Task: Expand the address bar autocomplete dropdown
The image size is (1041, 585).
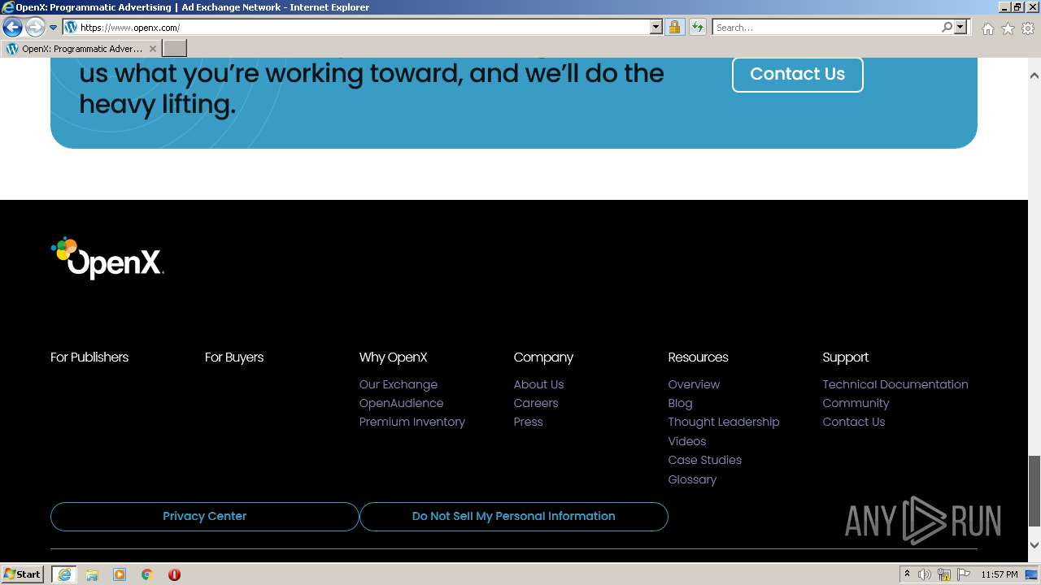Action: pyautogui.click(x=656, y=28)
